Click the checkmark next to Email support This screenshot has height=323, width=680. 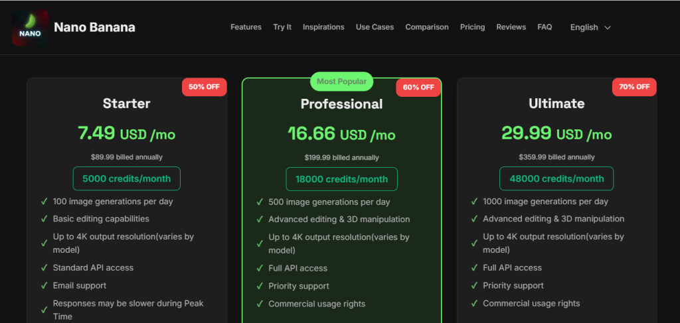point(44,286)
